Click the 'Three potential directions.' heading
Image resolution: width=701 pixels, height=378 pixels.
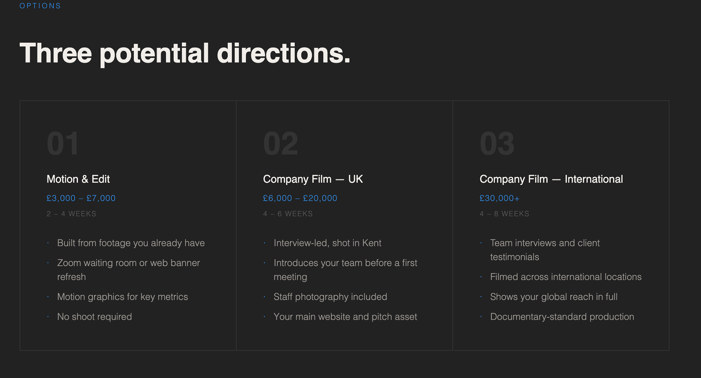point(185,53)
